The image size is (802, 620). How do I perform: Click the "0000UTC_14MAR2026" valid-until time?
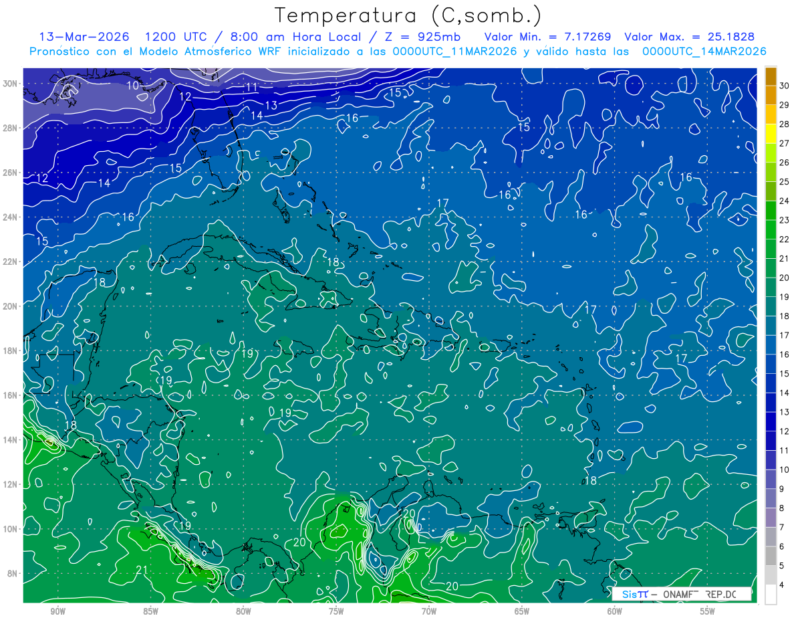point(704,51)
